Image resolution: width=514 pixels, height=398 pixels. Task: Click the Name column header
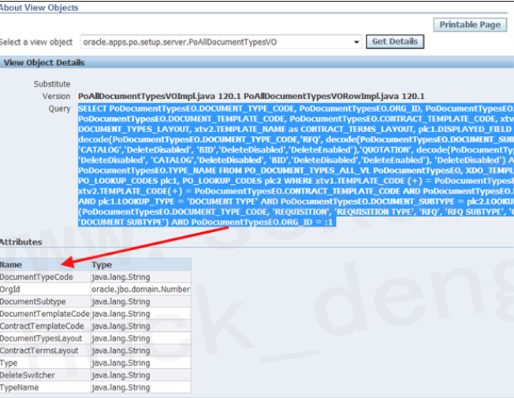pos(45,264)
